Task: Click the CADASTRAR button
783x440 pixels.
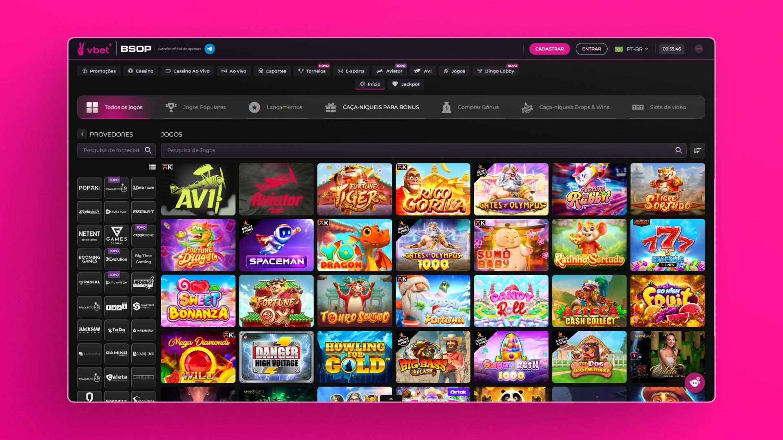Action: tap(549, 49)
